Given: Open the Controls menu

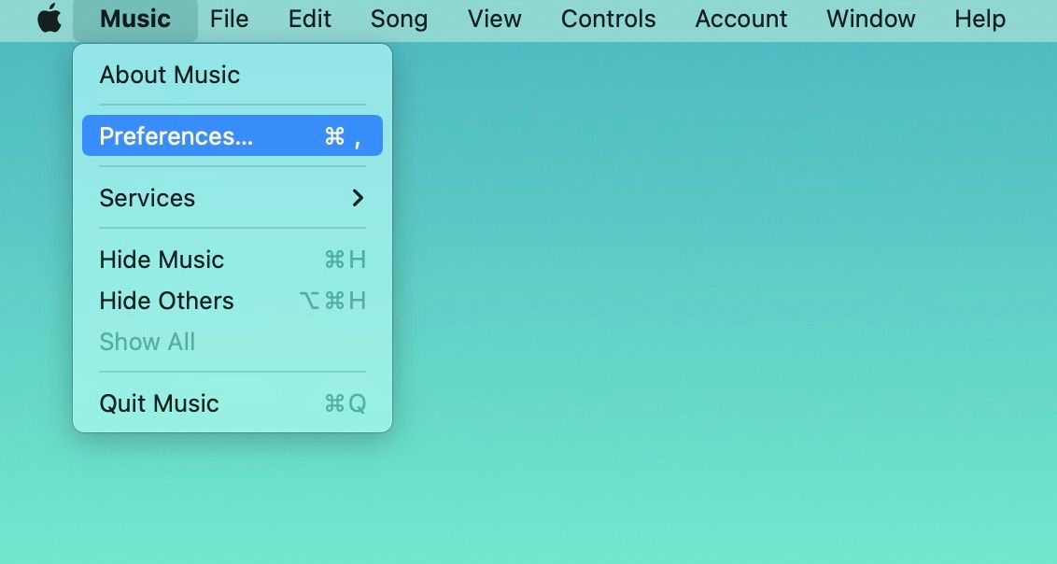Looking at the screenshot, I should coord(608,19).
